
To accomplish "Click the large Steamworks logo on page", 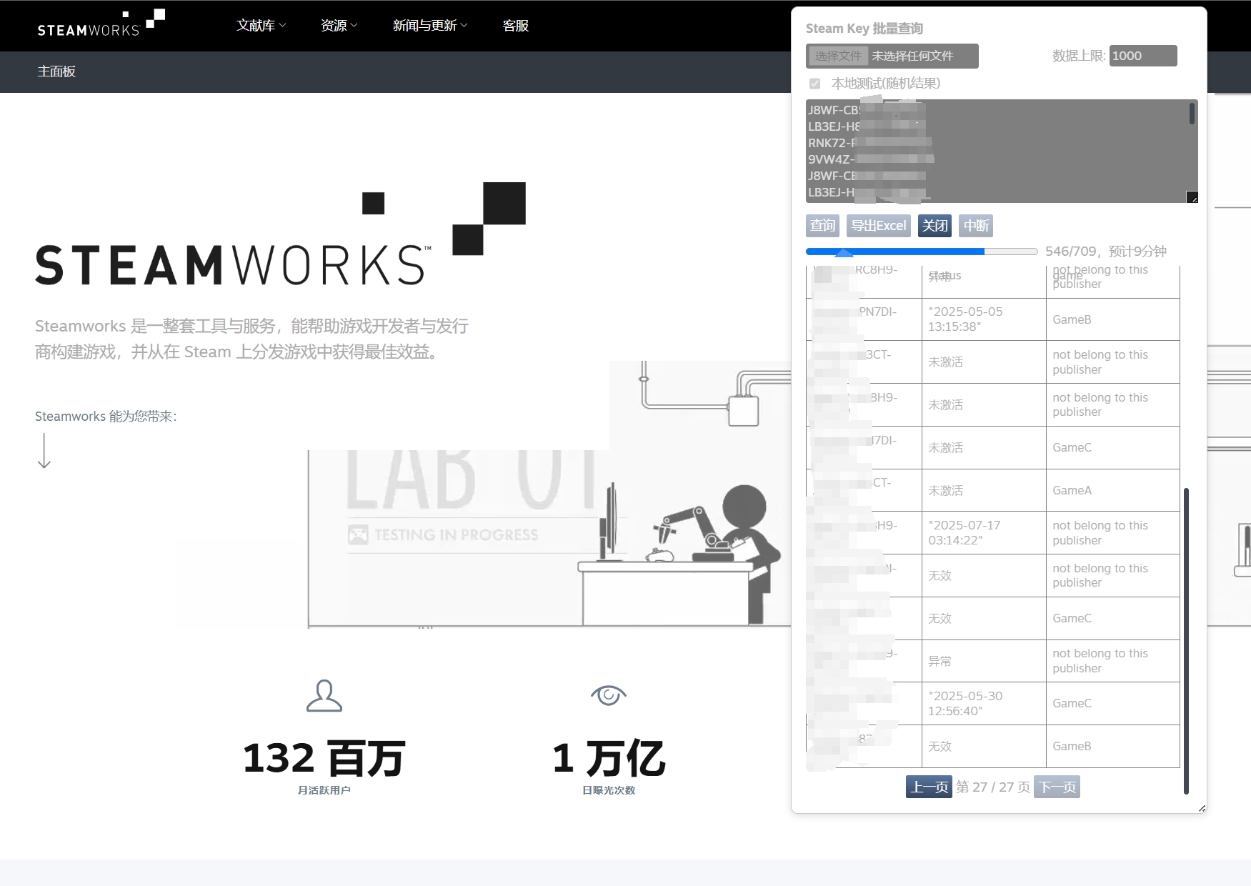I will pos(280,234).
